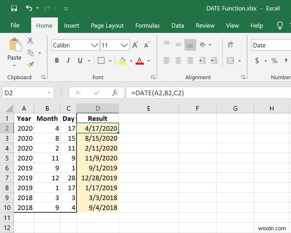This screenshot has width=291, height=233.
Task: Toggle Bold formatting
Action: pos(57,60)
